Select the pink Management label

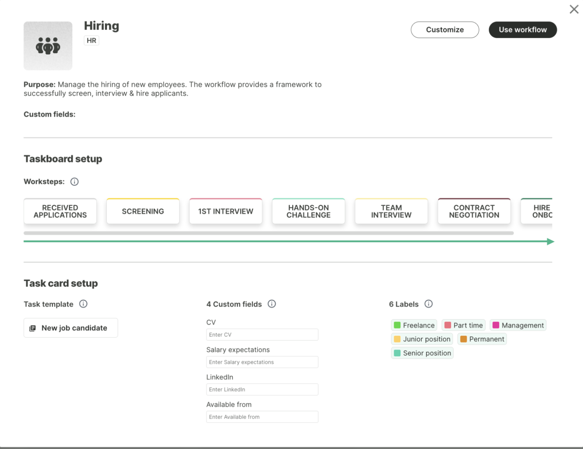click(x=518, y=325)
